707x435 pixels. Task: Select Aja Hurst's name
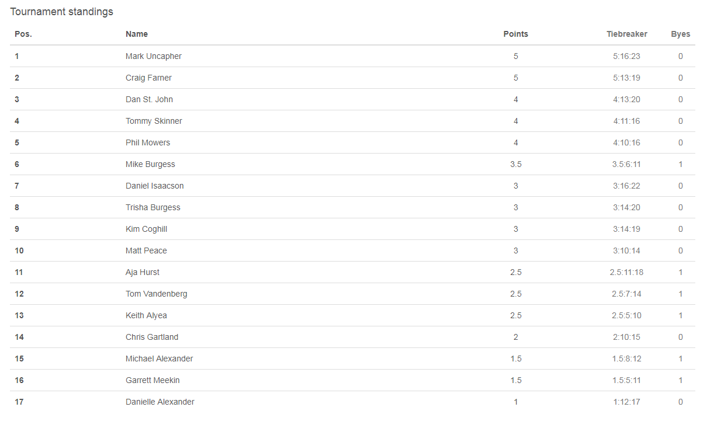click(x=143, y=272)
